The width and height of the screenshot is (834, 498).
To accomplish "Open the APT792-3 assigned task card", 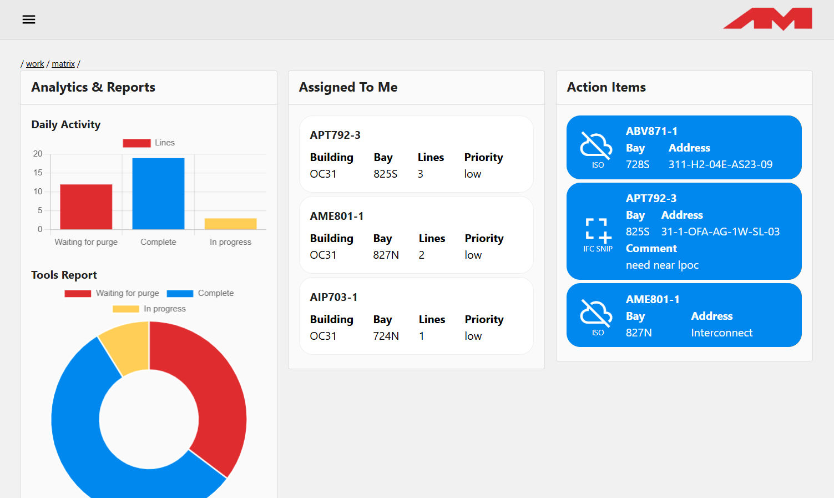I will point(416,154).
